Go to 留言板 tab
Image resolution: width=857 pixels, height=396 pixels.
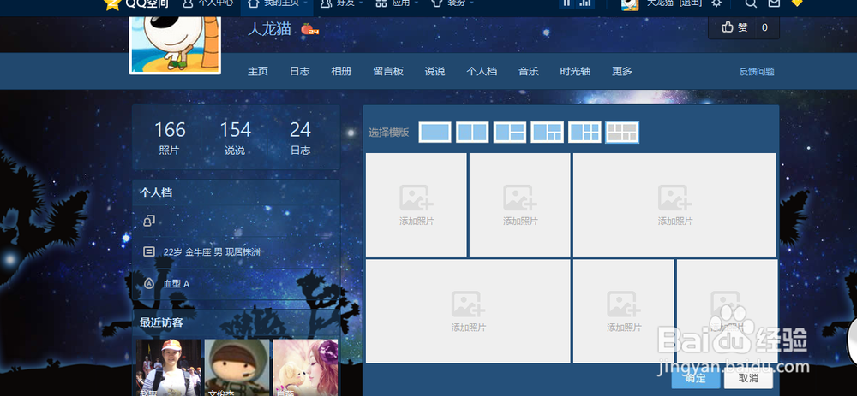pyautogui.click(x=388, y=72)
